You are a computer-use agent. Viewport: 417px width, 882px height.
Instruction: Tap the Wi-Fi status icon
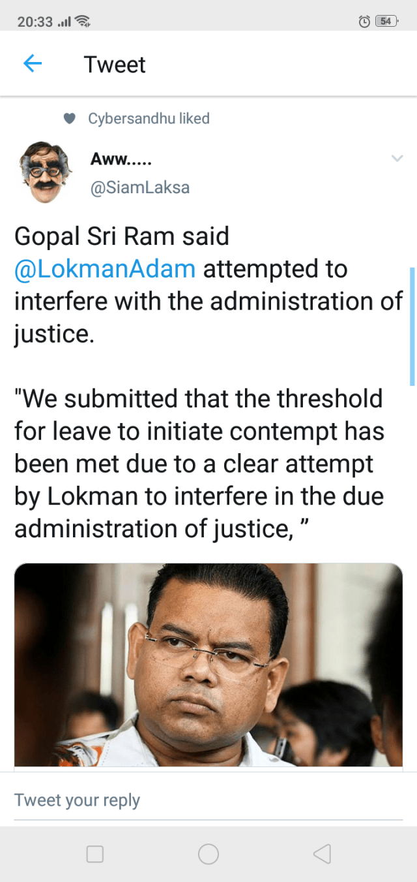(x=83, y=22)
